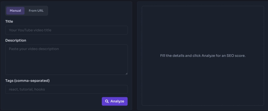Switch to the Manual tab
Image resolution: width=268 pixels, height=111 pixels.
click(x=15, y=11)
